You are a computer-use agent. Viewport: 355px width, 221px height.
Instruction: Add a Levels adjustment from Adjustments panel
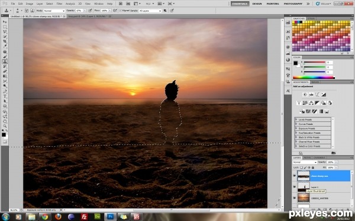pos(311,94)
